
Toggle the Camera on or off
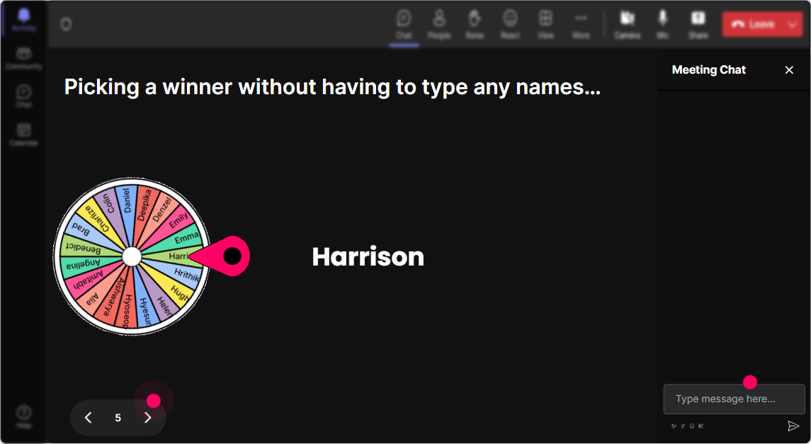coord(628,24)
